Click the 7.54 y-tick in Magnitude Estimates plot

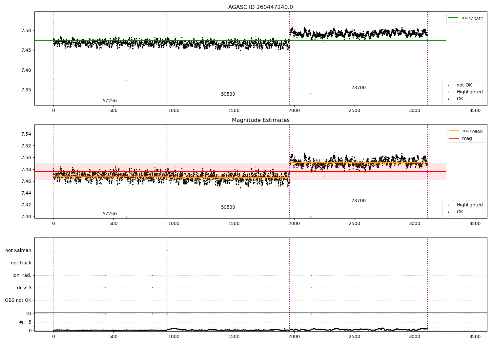tap(26, 134)
